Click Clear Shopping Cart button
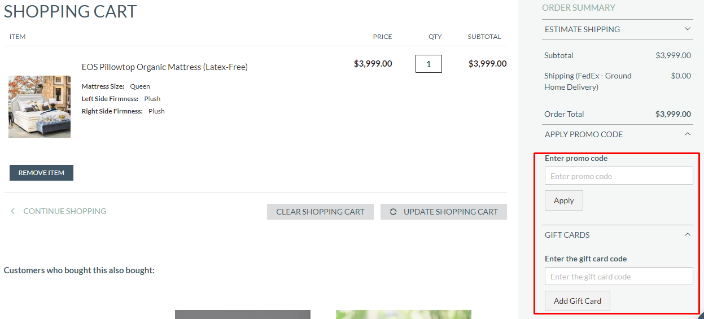The width and height of the screenshot is (704, 319). click(320, 212)
